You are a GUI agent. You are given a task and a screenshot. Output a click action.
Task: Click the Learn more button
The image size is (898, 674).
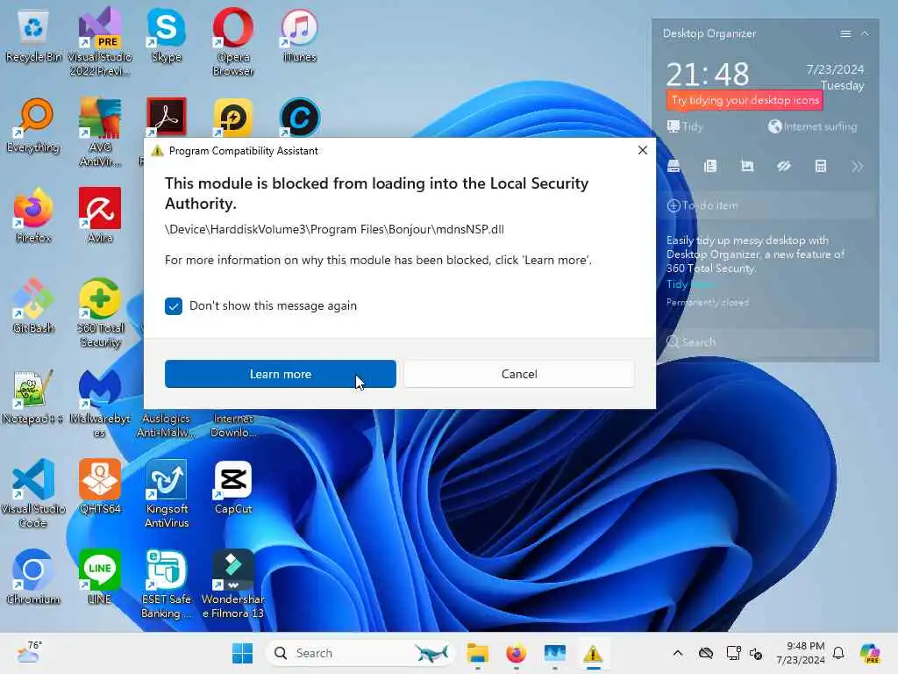[280, 374]
